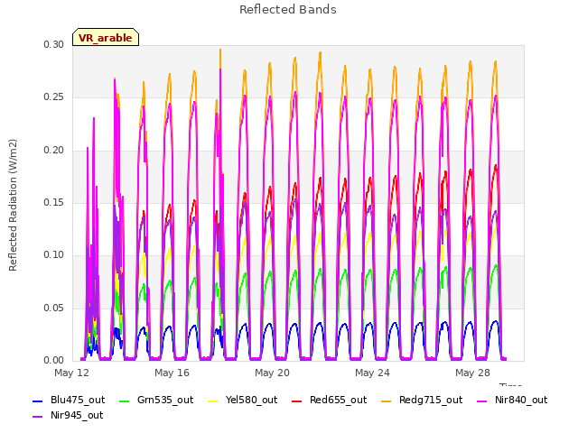The height and width of the screenshot is (433, 578).
Task: Click the Reflected Bands chart title
Action: tap(288, 10)
